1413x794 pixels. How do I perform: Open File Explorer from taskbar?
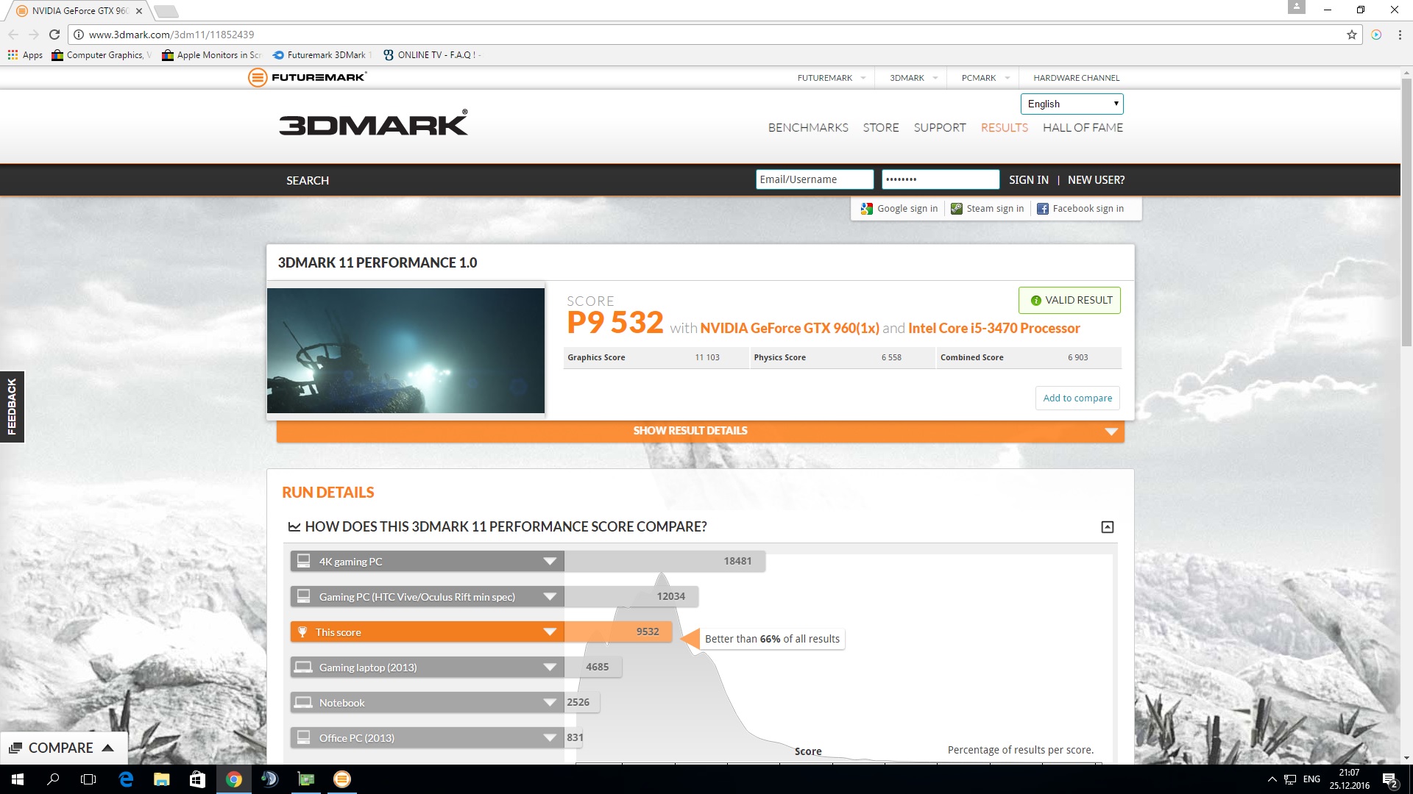(161, 779)
